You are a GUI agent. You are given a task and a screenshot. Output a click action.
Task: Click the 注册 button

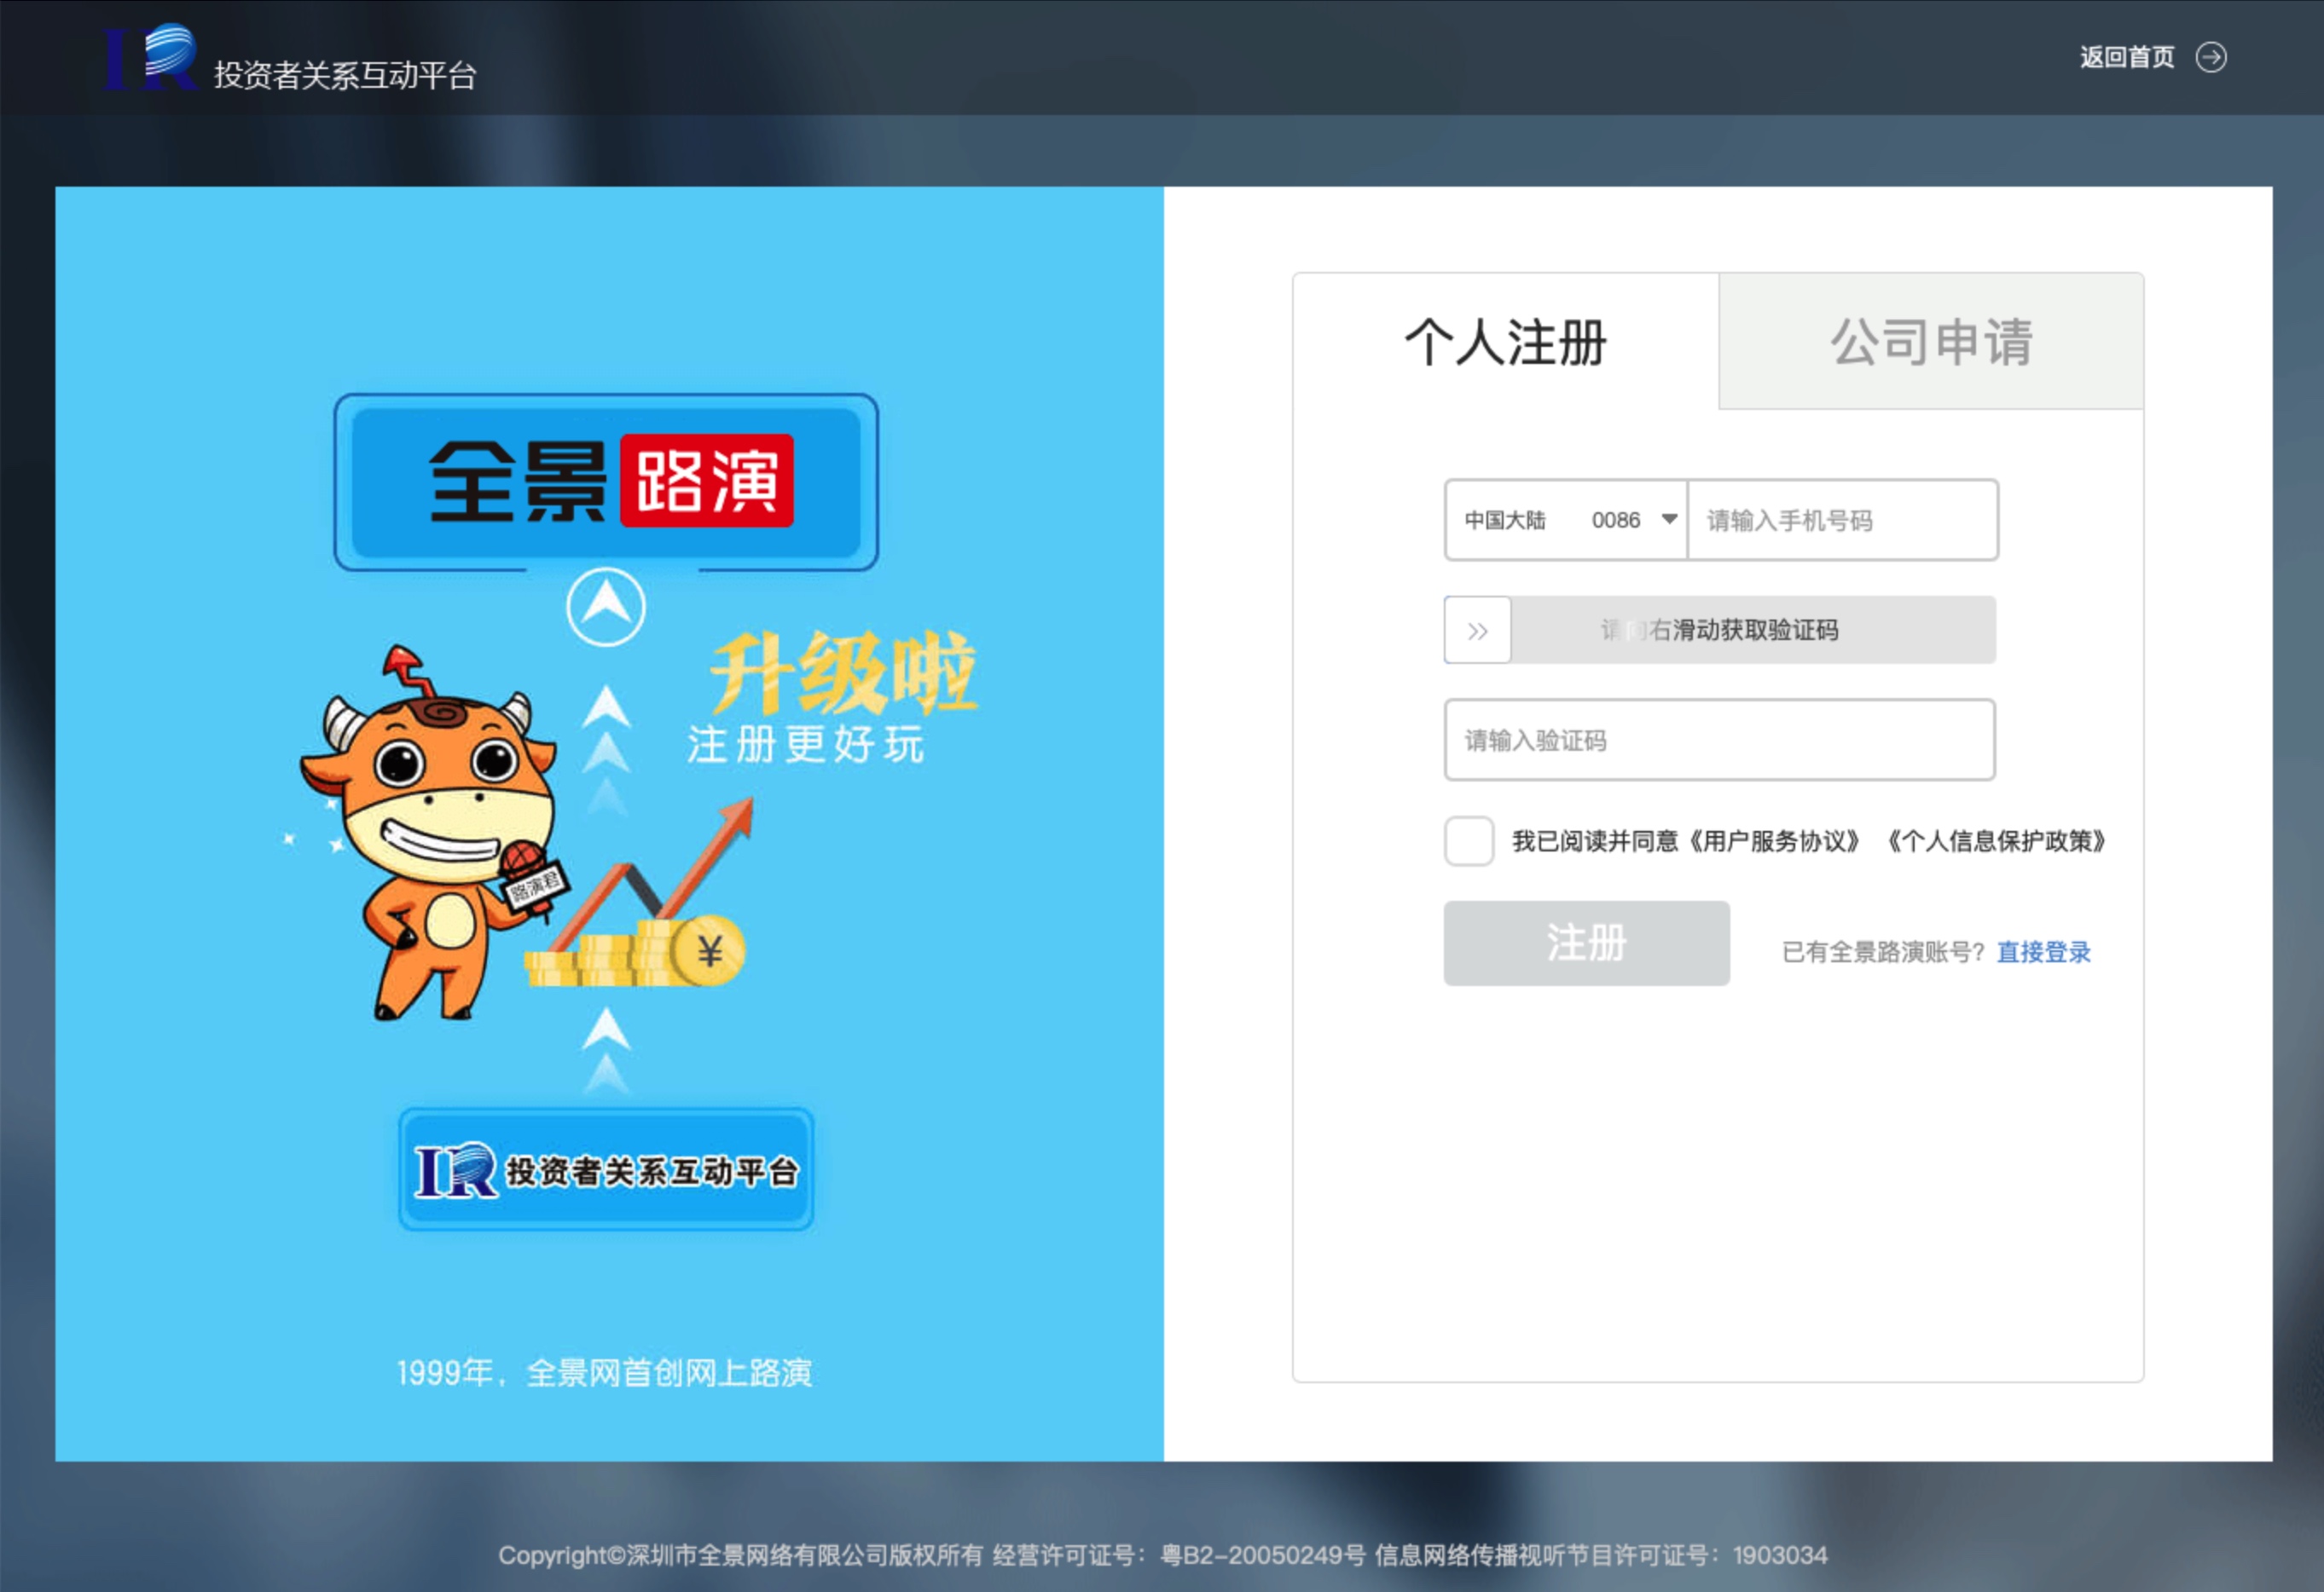pos(1586,943)
